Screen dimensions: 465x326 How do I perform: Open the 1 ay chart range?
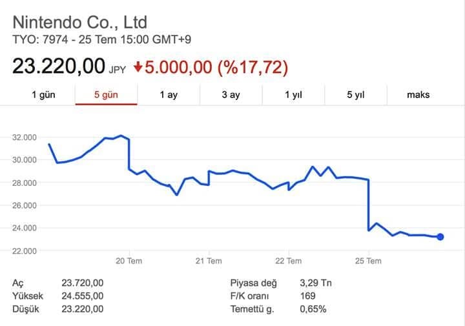click(x=169, y=94)
